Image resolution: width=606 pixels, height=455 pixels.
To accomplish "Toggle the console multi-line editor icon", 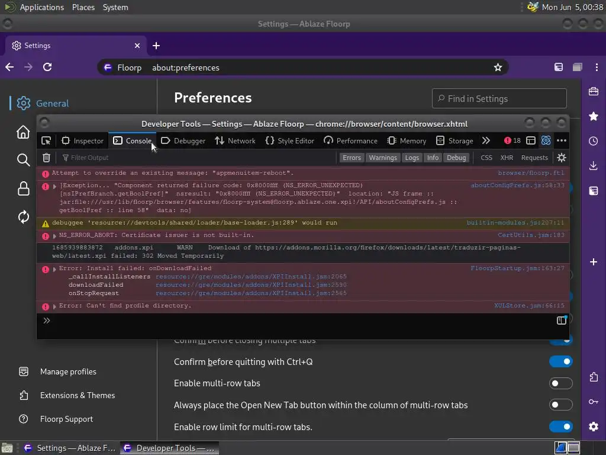I will (x=561, y=321).
